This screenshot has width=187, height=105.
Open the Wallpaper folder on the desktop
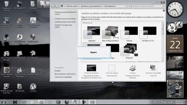(33, 5)
